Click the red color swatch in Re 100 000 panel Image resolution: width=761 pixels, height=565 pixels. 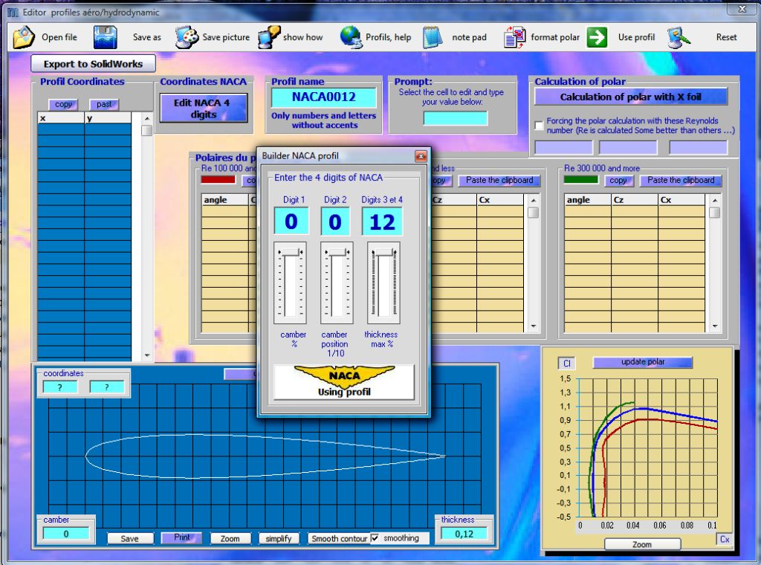[218, 180]
